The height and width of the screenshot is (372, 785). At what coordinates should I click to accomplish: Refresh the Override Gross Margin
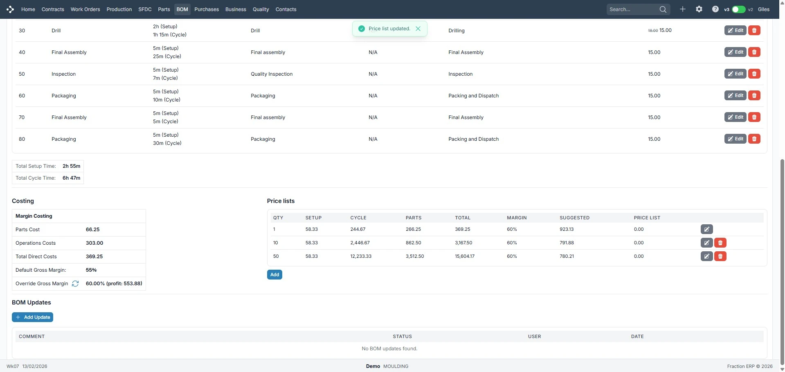coord(75,284)
